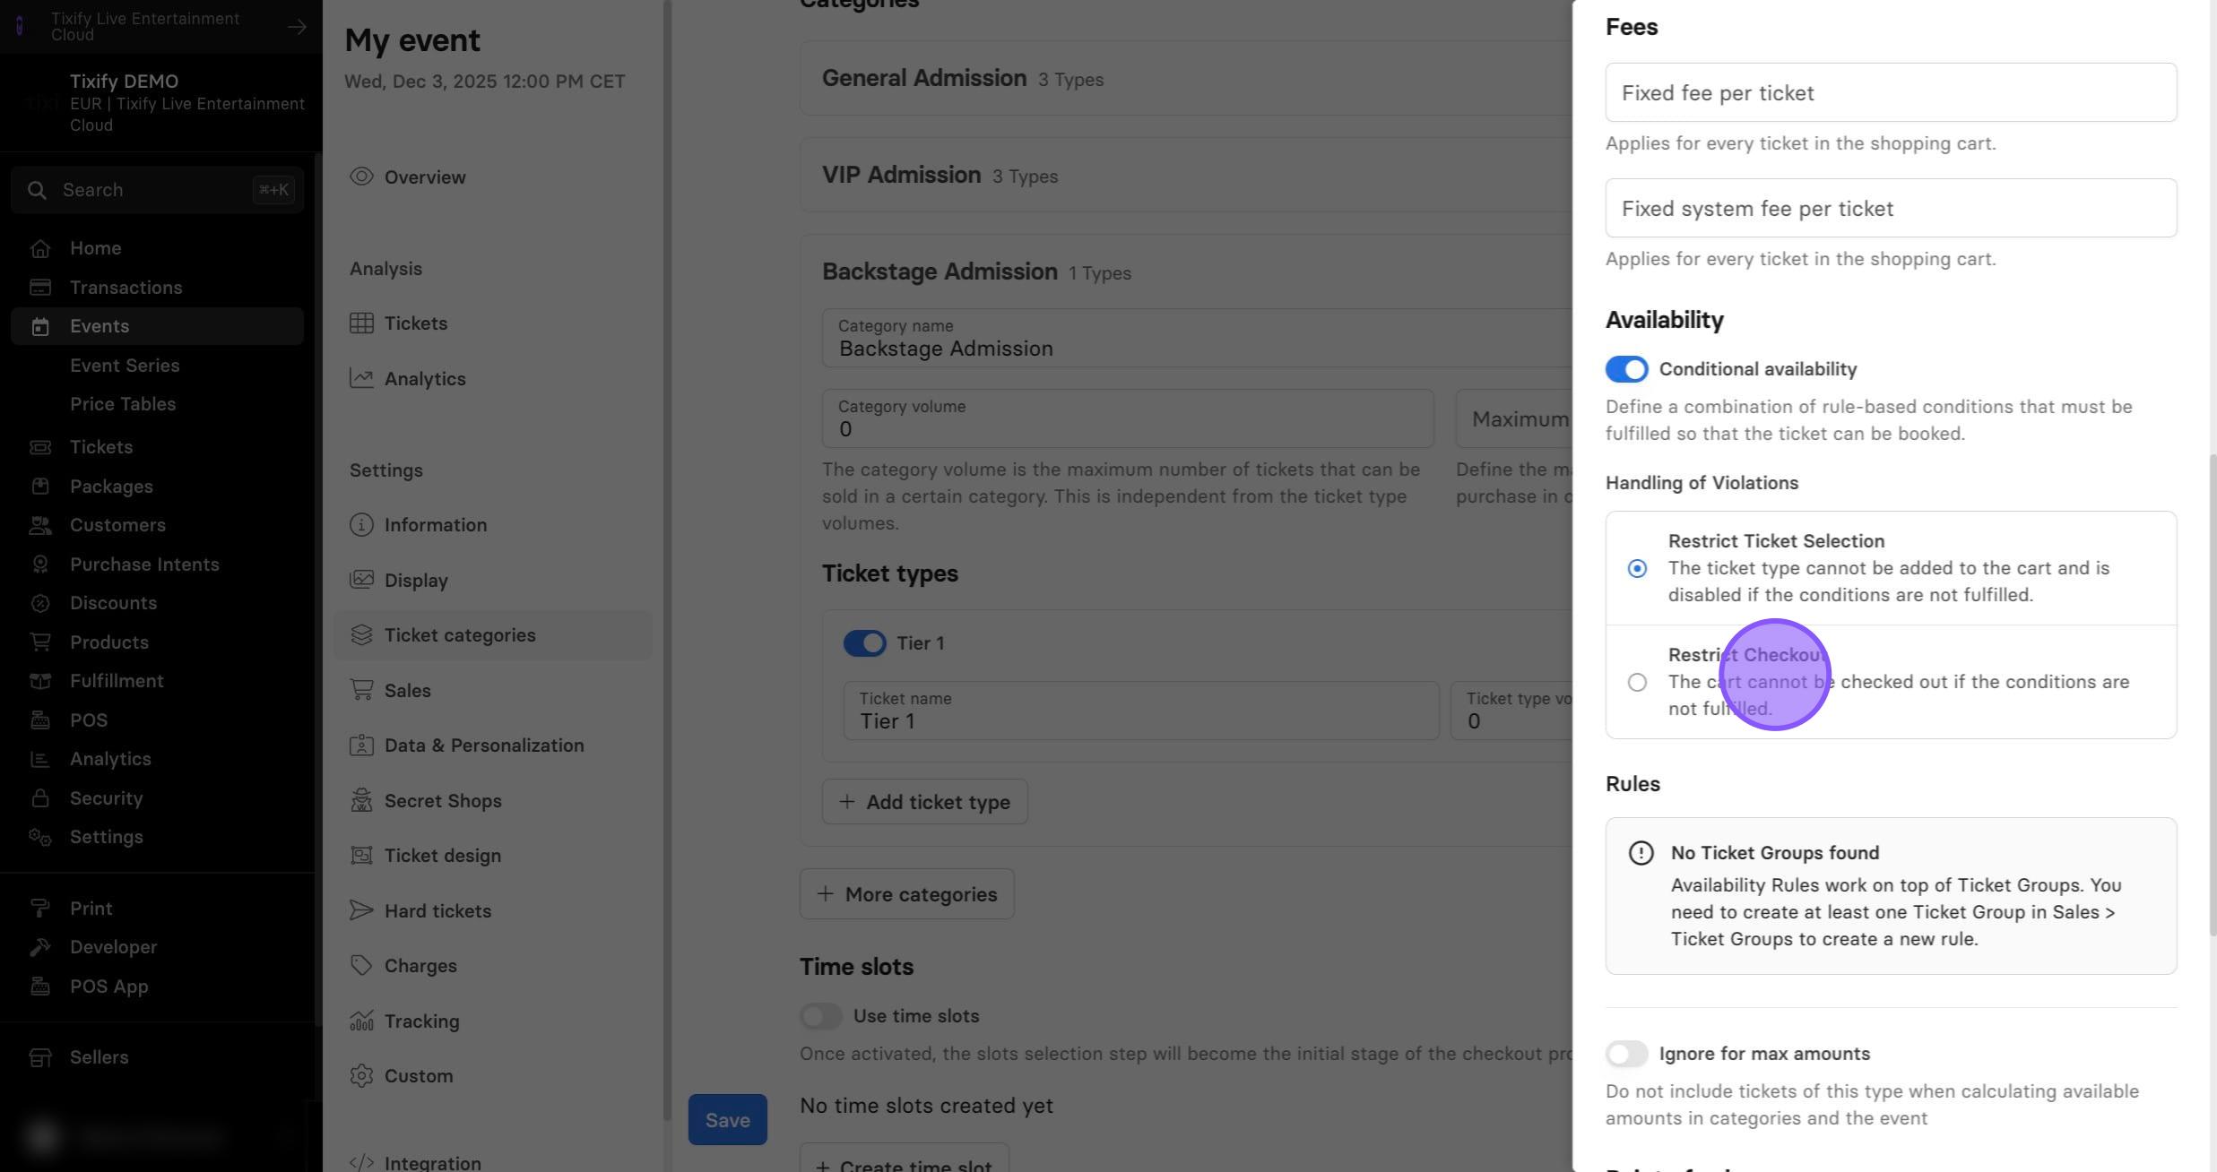Click the Fixed fee per ticket field

click(1891, 92)
